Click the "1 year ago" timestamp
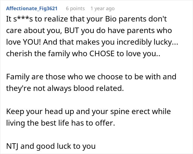This screenshot has height=154, width=193. tap(102, 9)
